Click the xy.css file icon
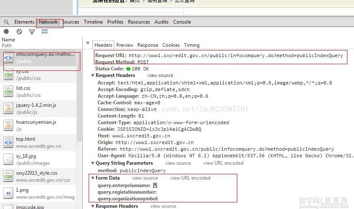Screen dimensions: 354x209 point(8,75)
